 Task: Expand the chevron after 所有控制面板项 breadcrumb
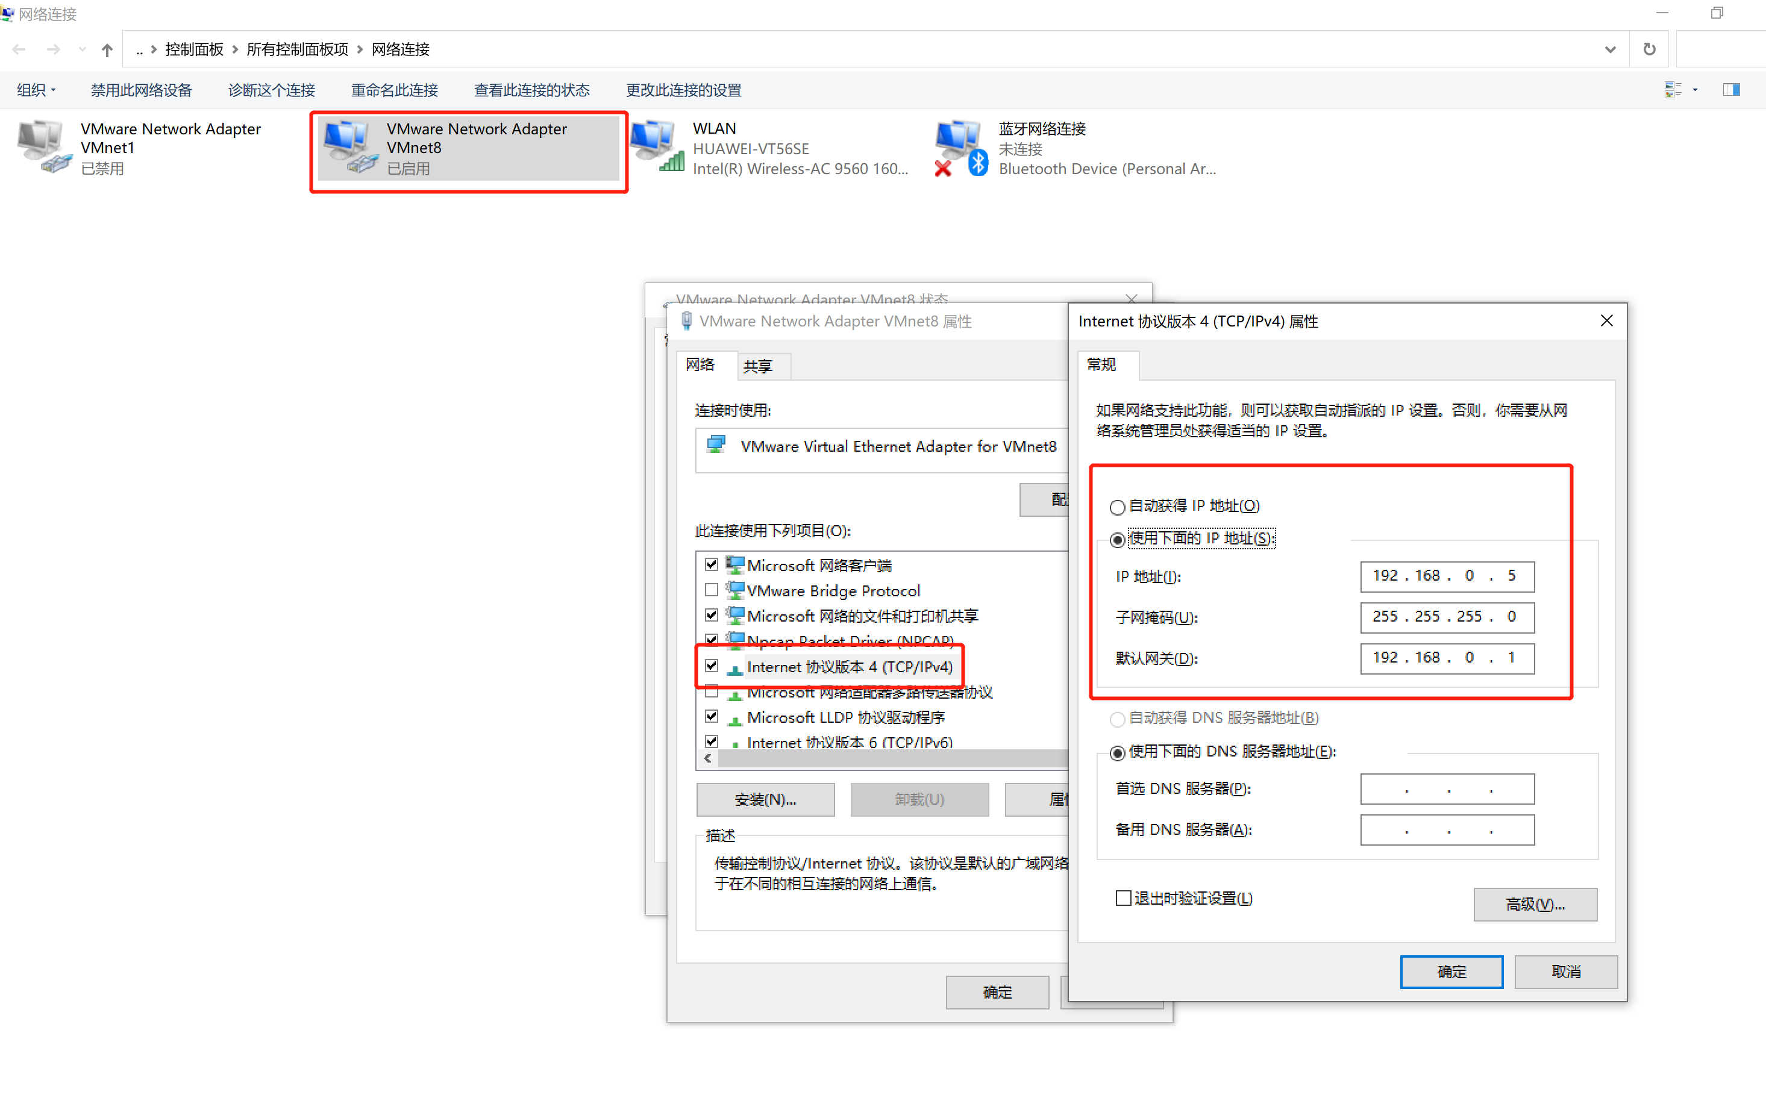360,49
